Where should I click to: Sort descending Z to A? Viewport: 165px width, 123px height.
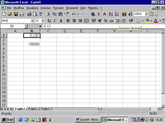point(117,14)
